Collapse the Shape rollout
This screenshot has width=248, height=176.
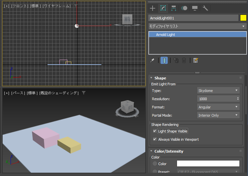160,78
